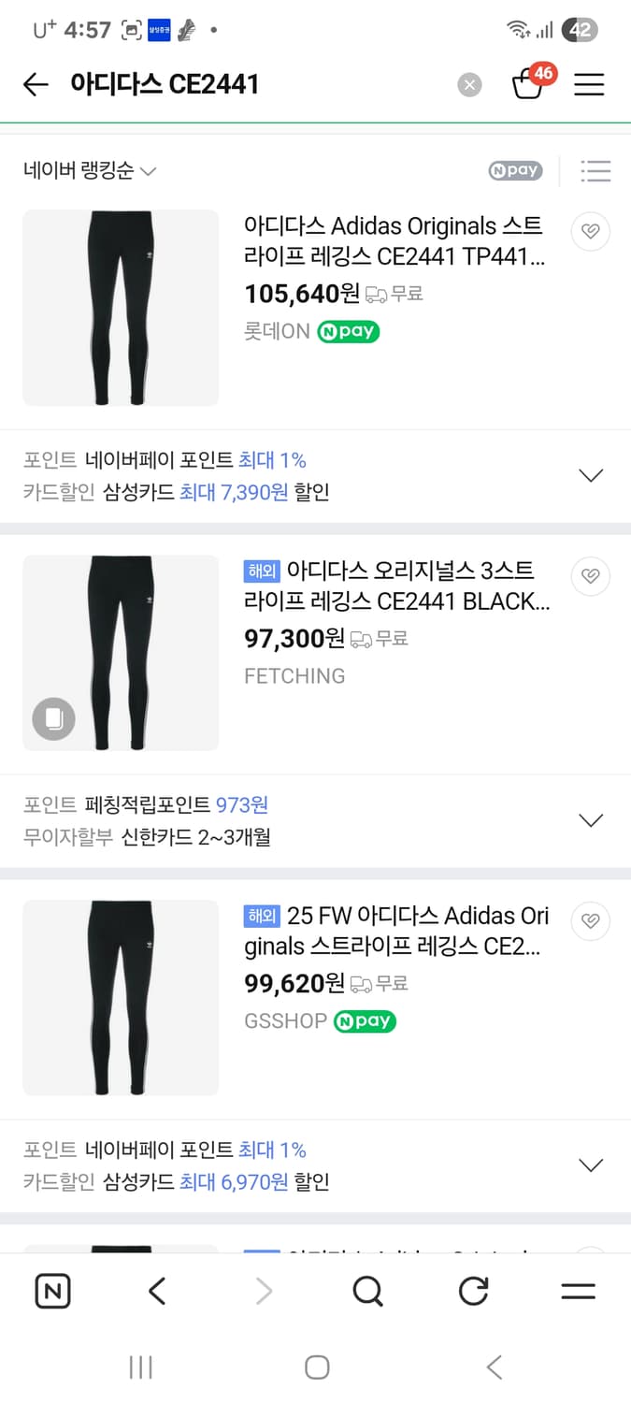Refresh the page using the reload icon
This screenshot has width=631, height=1403.
(473, 1292)
